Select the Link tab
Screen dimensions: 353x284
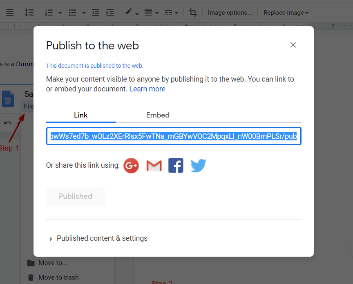pos(80,115)
